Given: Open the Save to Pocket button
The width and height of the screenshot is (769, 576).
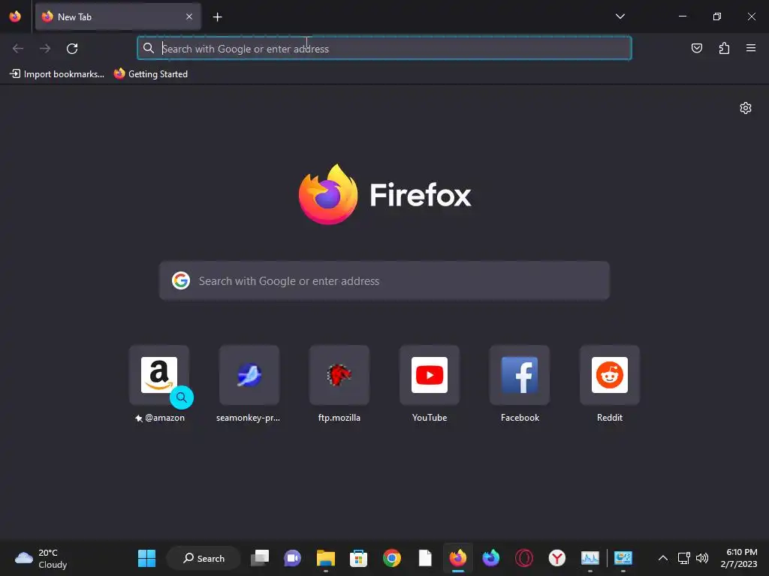Looking at the screenshot, I should 696,48.
